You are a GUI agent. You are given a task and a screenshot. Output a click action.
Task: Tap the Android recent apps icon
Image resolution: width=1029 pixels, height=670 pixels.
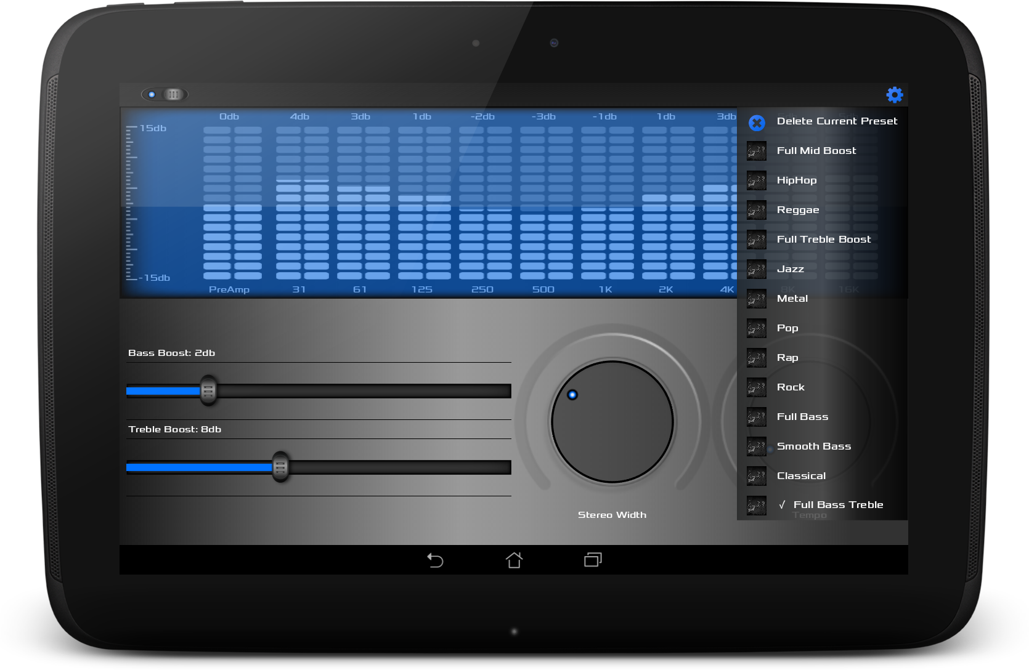(x=593, y=560)
